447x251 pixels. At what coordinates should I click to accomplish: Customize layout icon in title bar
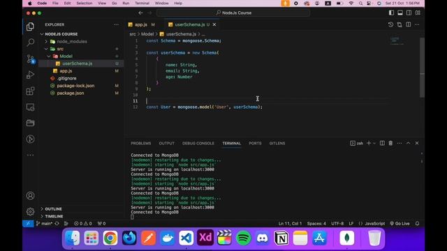click(x=418, y=13)
